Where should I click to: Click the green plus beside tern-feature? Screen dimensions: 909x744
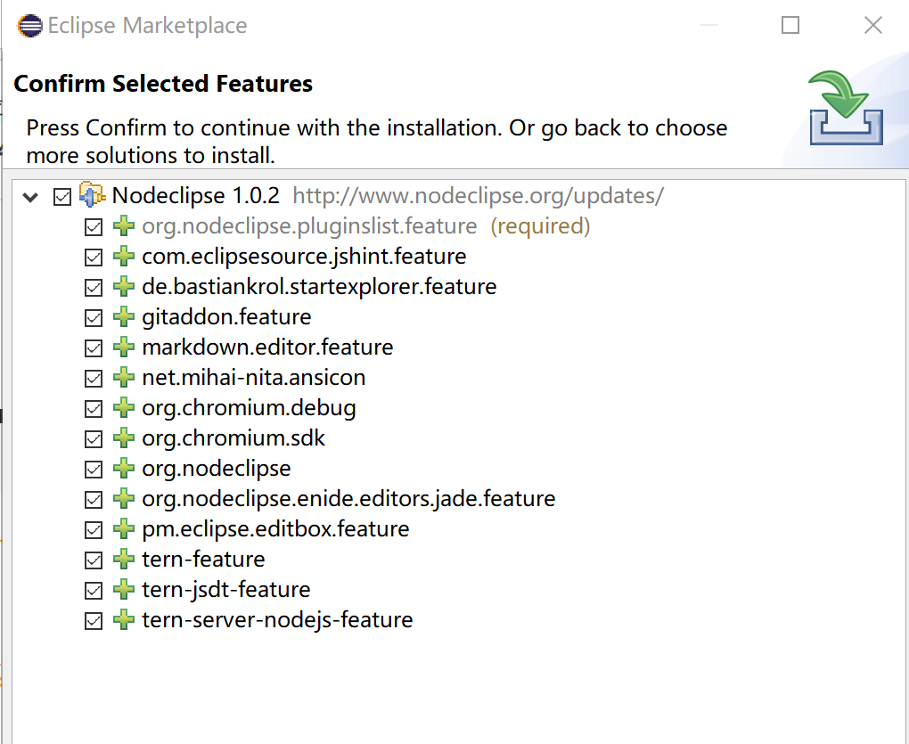click(x=124, y=559)
